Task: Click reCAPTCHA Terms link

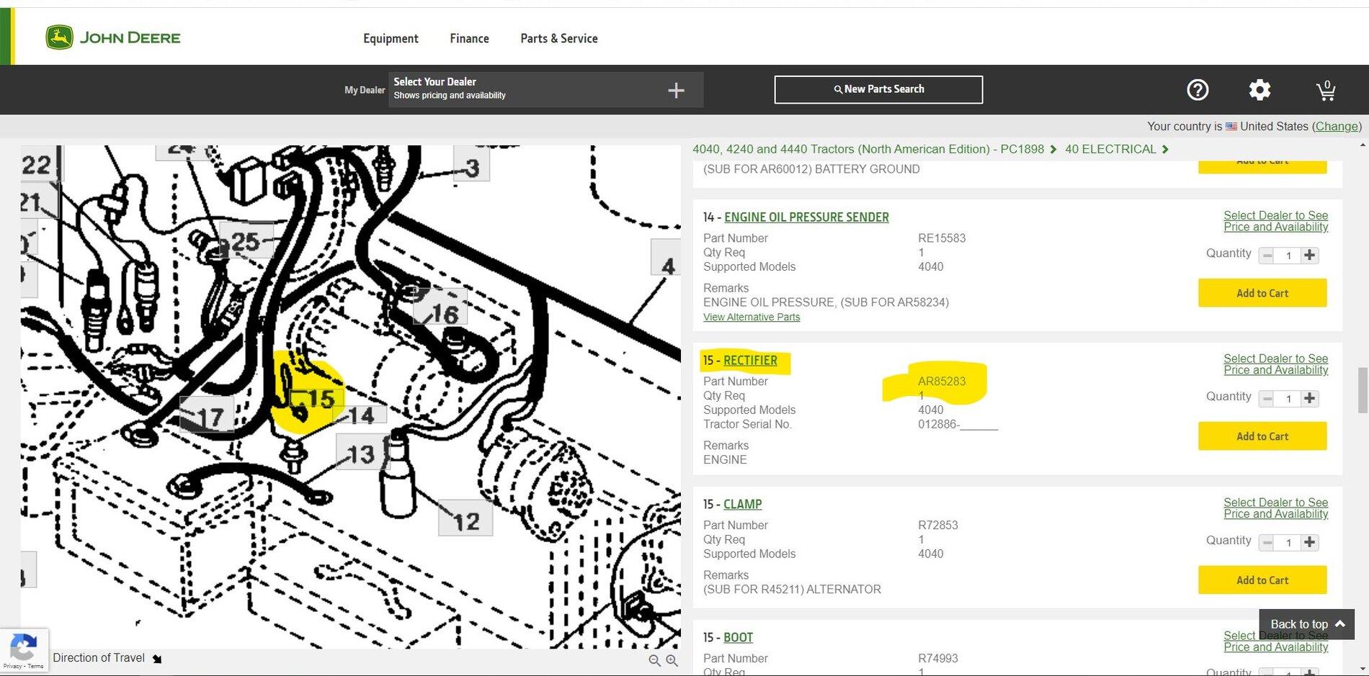Action: pos(35,667)
